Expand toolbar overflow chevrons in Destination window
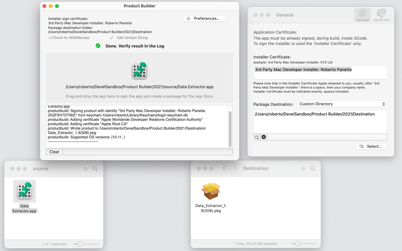 [303, 169]
